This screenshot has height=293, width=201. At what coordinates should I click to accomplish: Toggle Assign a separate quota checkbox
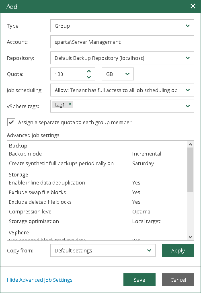(x=11, y=123)
